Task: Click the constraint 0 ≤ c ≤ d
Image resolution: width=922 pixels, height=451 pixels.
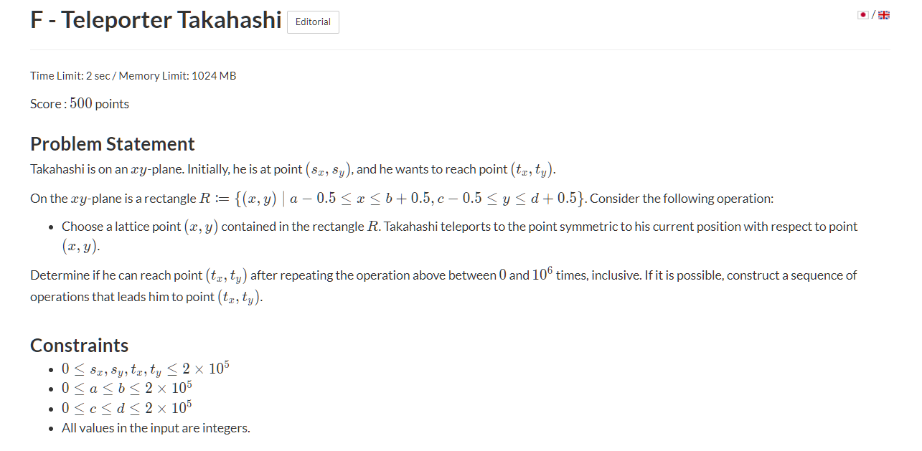Action: (126, 408)
